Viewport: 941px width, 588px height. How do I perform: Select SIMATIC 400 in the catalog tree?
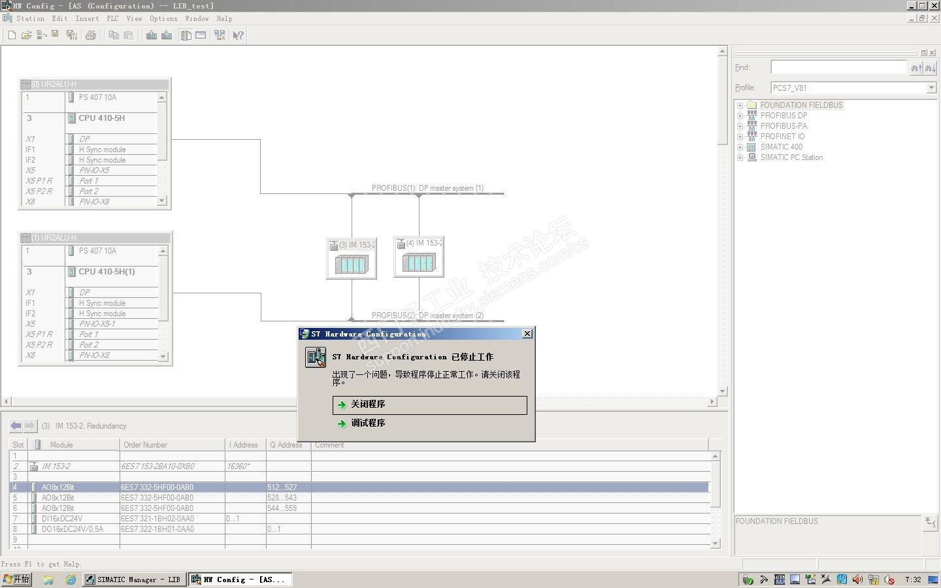coord(781,147)
